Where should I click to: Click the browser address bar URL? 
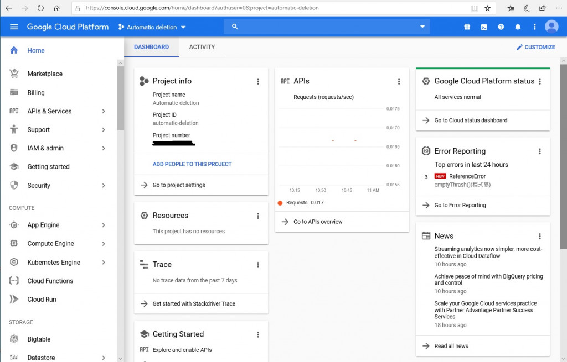point(203,8)
